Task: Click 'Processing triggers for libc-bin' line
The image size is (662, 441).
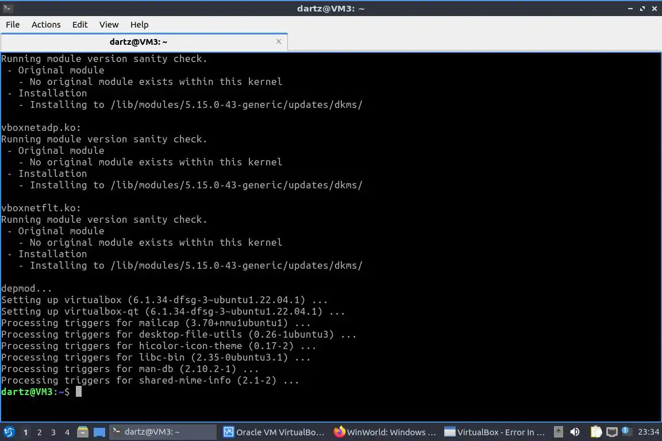Action: click(156, 357)
